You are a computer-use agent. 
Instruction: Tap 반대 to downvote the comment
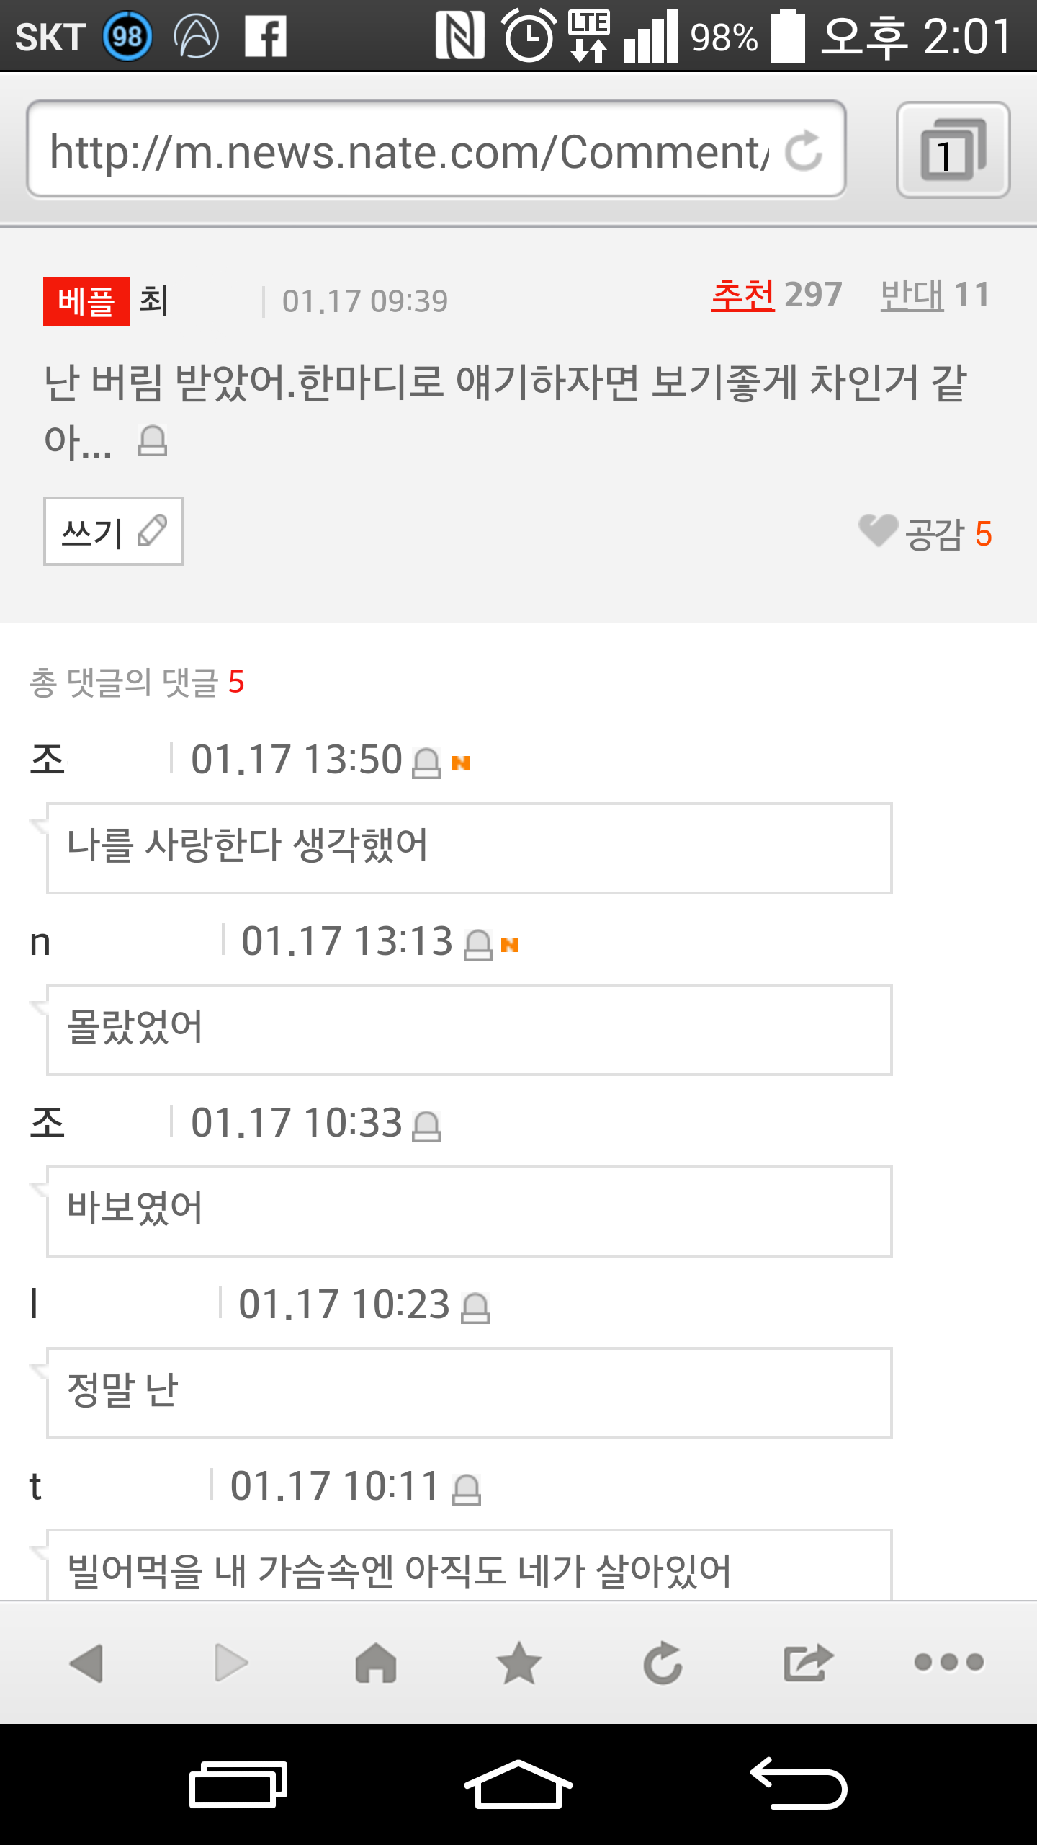(912, 295)
